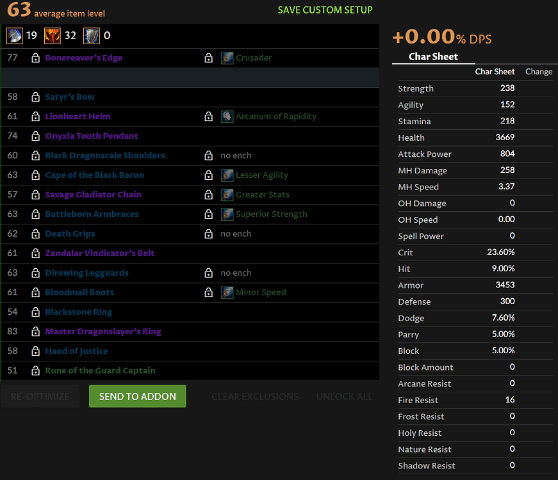Toggle the lock on Bonereaver's Edge
Image resolution: width=558 pixels, height=480 pixels.
(35, 58)
